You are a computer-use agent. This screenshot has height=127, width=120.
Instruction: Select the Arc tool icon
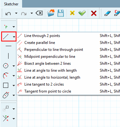tap(6, 76)
